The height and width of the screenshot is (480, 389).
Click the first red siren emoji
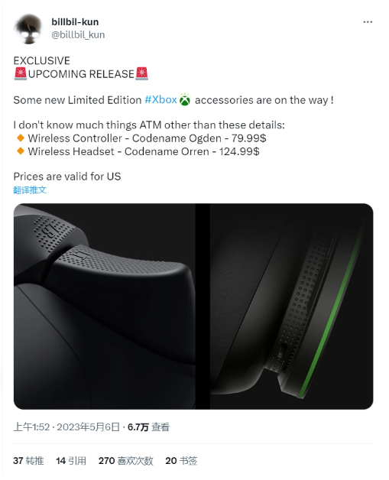21,74
